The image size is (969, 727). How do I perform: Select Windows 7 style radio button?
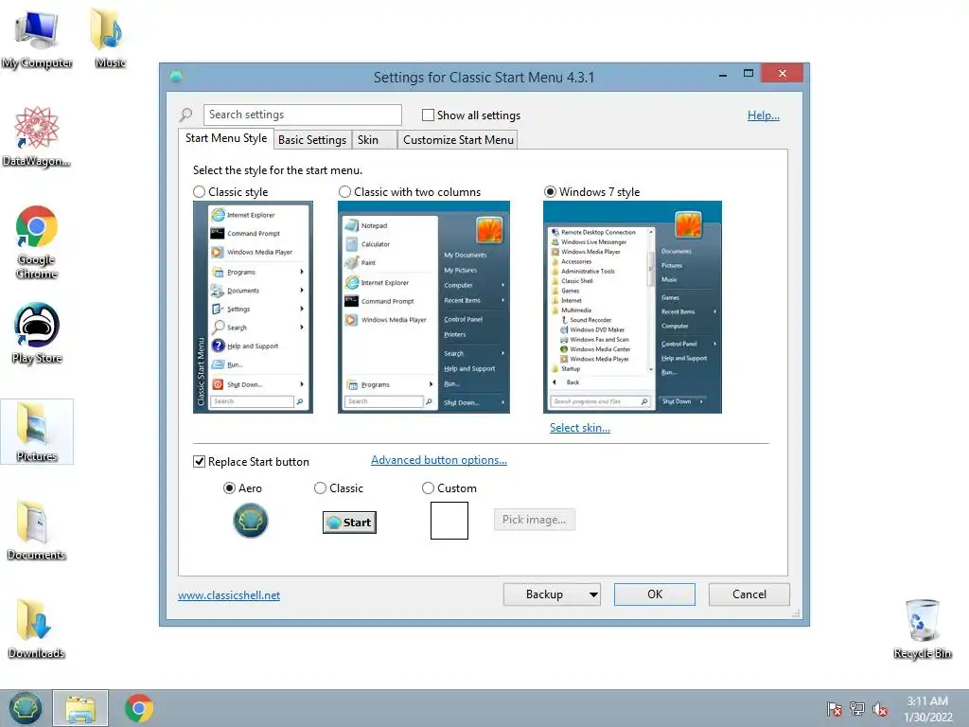pos(550,192)
